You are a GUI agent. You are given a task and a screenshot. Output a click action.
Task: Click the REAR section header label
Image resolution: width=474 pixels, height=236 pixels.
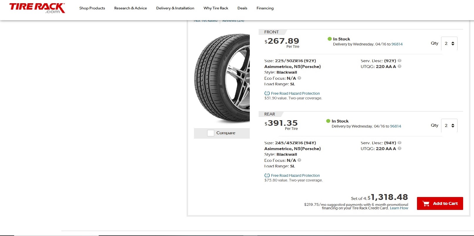[x=270, y=114]
